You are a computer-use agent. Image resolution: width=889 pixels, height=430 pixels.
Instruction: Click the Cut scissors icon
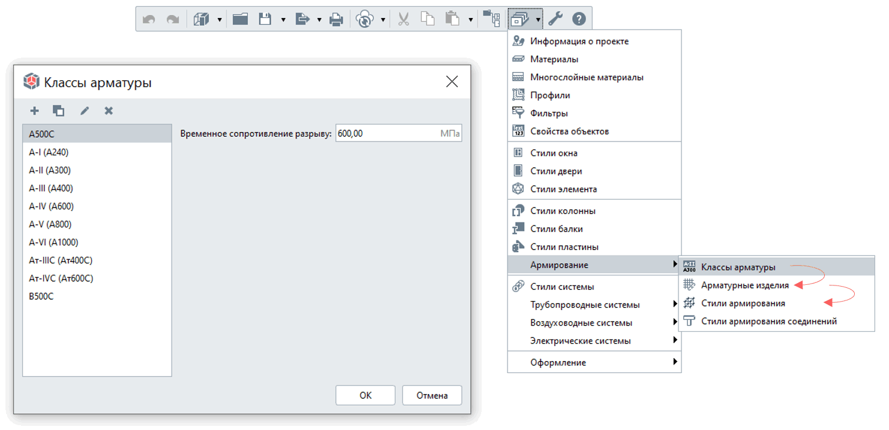pos(403,19)
